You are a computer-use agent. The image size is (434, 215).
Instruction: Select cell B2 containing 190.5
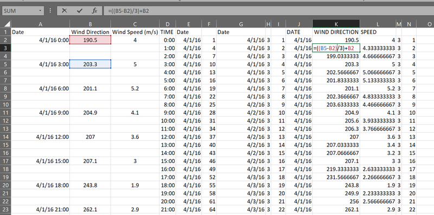point(90,40)
